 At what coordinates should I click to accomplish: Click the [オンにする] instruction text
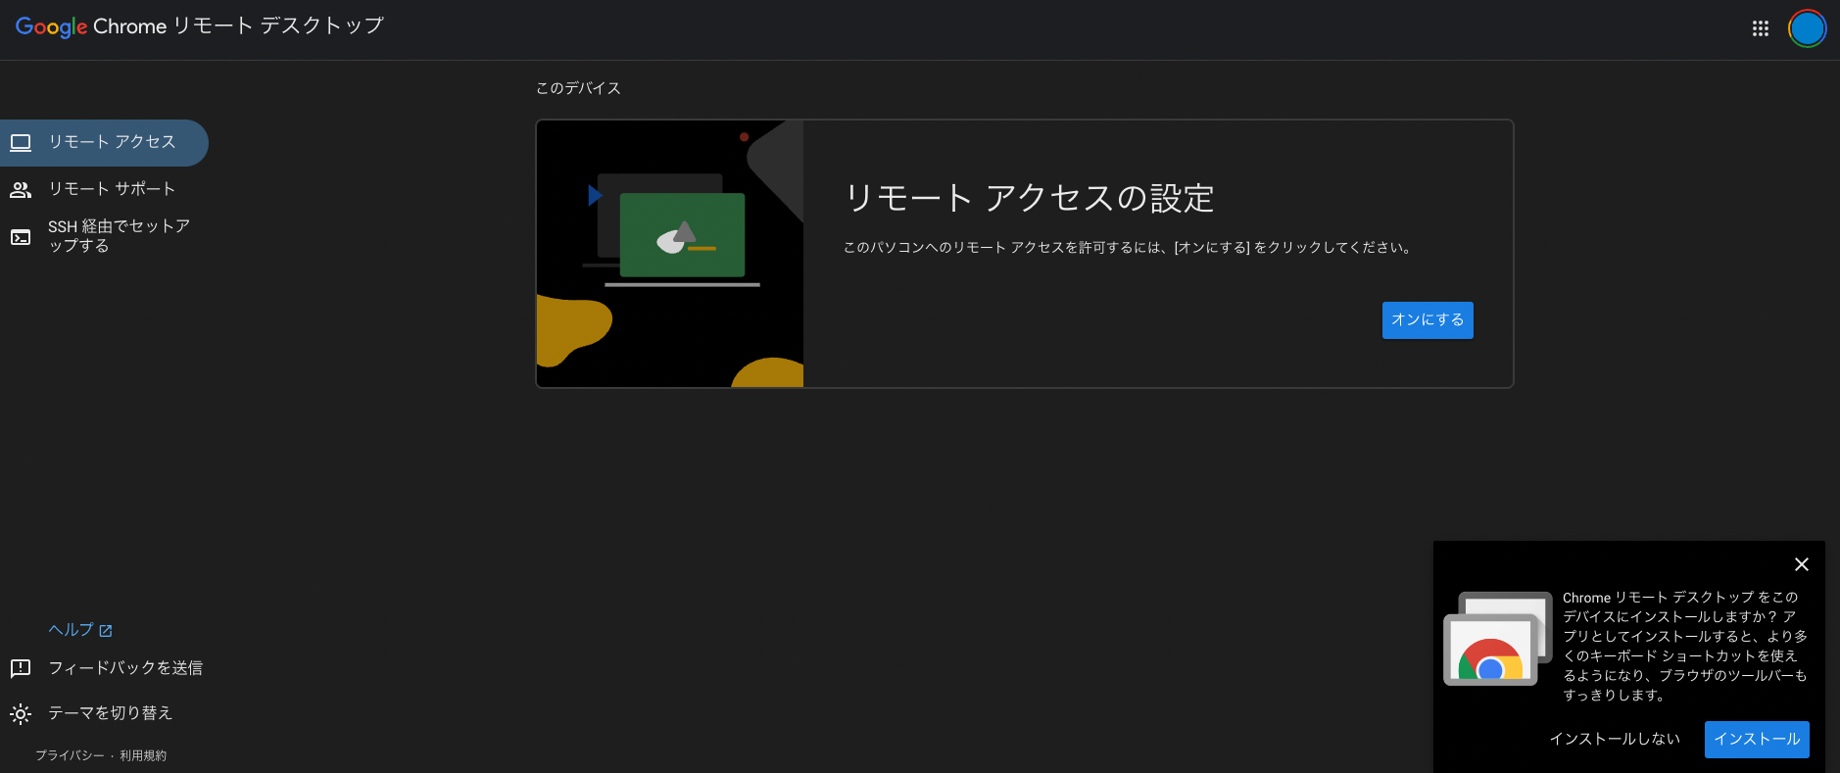(x=1130, y=248)
